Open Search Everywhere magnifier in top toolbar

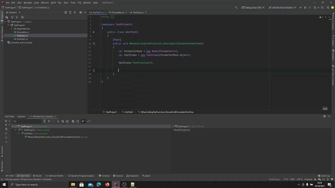pos(328,7)
